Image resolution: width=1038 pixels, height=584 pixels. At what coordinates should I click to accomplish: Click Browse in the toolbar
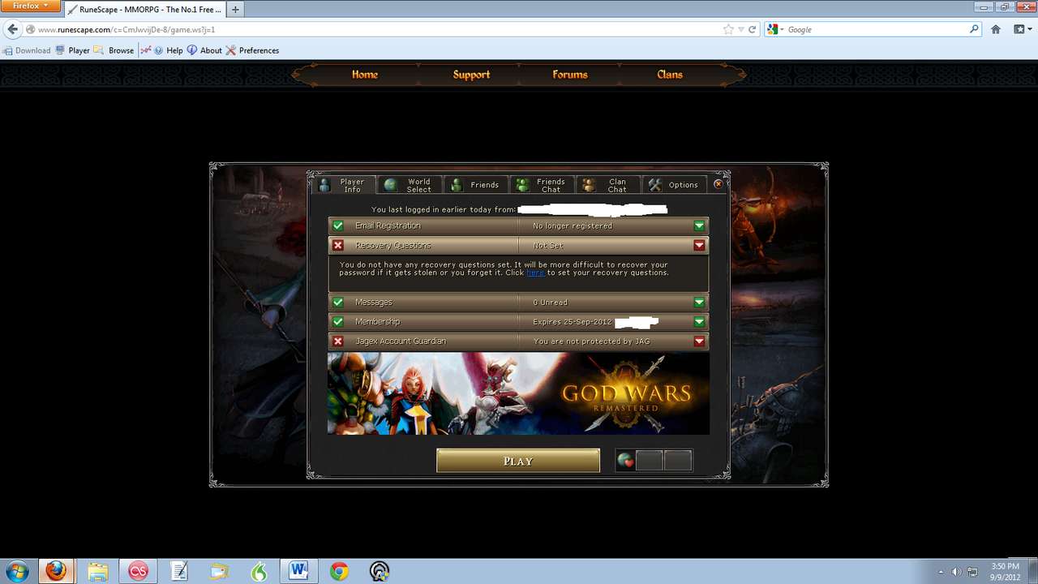coord(114,50)
